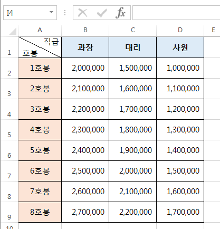
Task: Select the 4호봉 cell
Action: (40, 130)
